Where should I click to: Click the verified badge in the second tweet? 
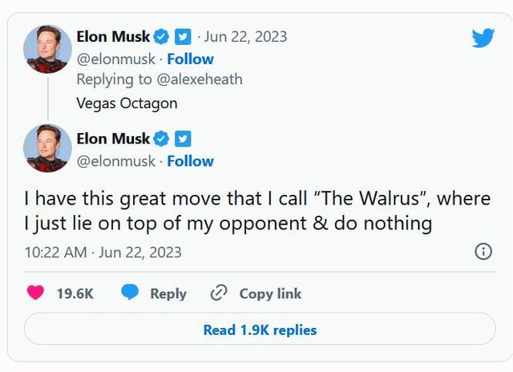(161, 139)
